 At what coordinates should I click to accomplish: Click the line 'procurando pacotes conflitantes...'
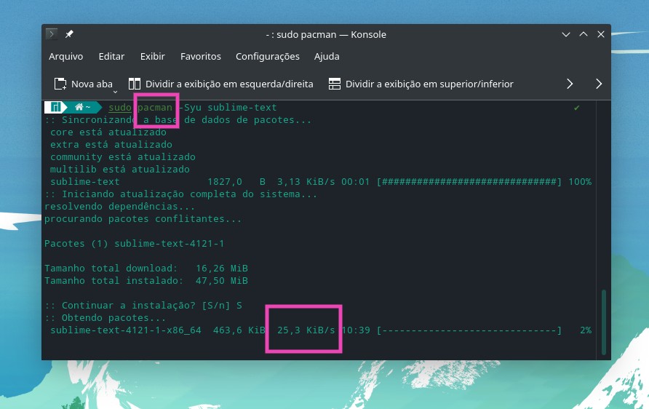coord(143,219)
